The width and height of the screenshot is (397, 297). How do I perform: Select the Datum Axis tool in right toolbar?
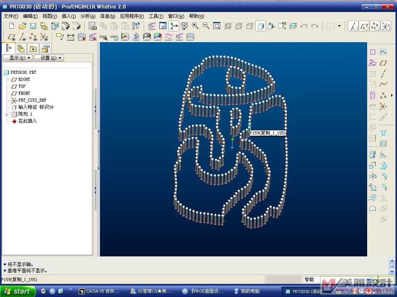383,74
